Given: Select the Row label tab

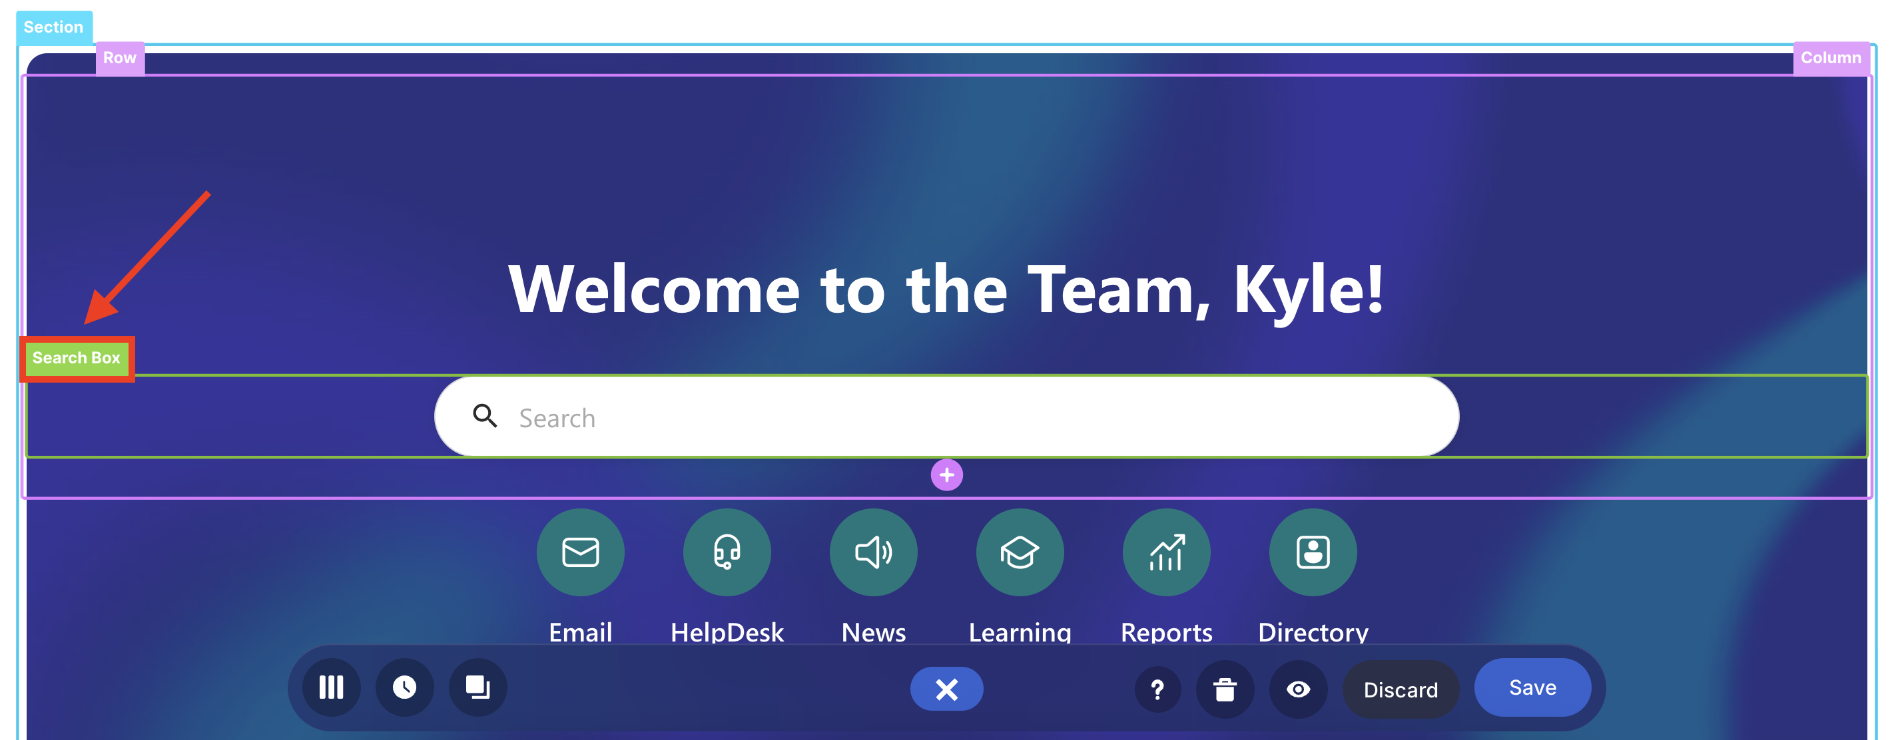Looking at the screenshot, I should point(120,58).
